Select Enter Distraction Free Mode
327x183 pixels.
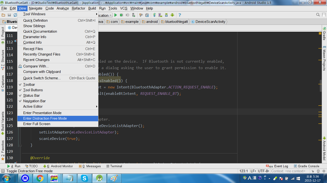(58, 118)
